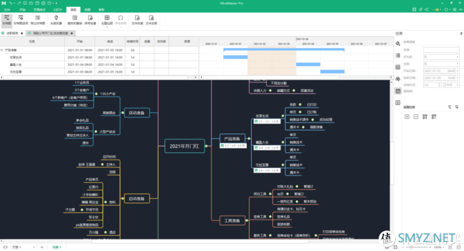464x251 pixels.
Task: Open the priority dropdown in task panel
Action: (441, 56)
